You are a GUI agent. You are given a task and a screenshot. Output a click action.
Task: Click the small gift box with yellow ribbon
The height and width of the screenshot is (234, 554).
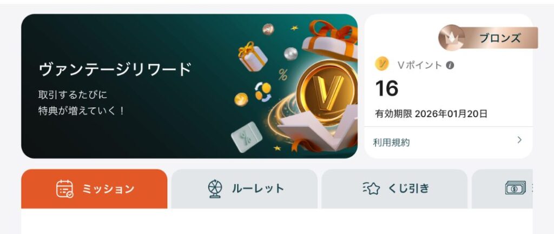pos(252,56)
